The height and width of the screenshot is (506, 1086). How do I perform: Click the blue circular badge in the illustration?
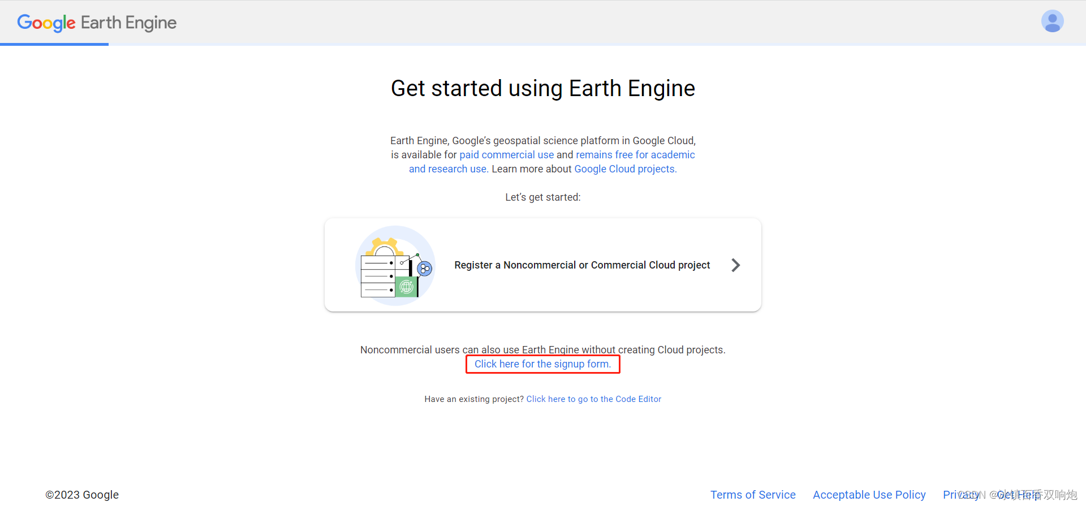click(x=423, y=270)
